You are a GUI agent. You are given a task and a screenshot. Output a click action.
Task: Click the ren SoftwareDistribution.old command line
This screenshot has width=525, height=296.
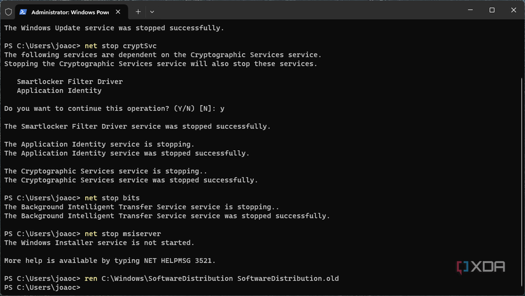(x=211, y=279)
